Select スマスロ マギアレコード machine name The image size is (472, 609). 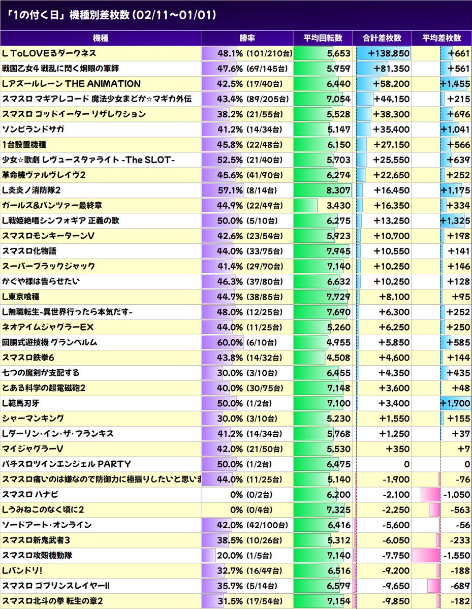(97, 99)
